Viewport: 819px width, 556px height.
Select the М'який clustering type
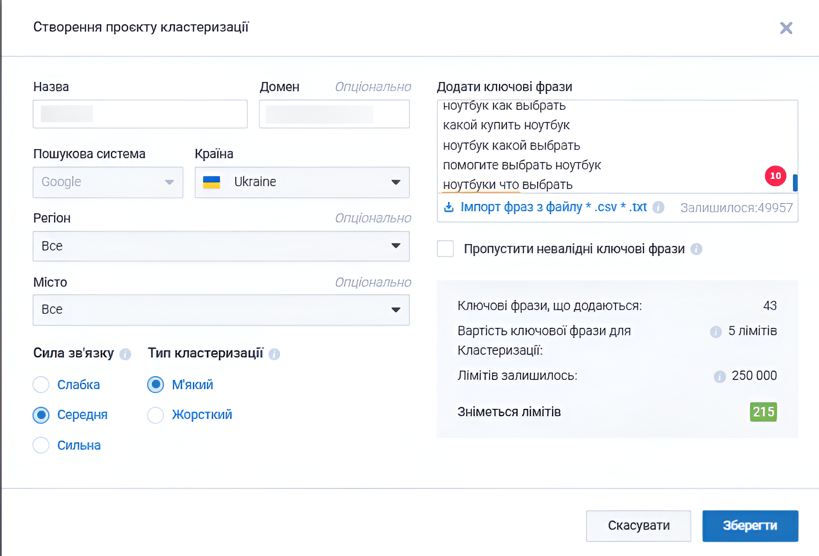click(x=156, y=385)
